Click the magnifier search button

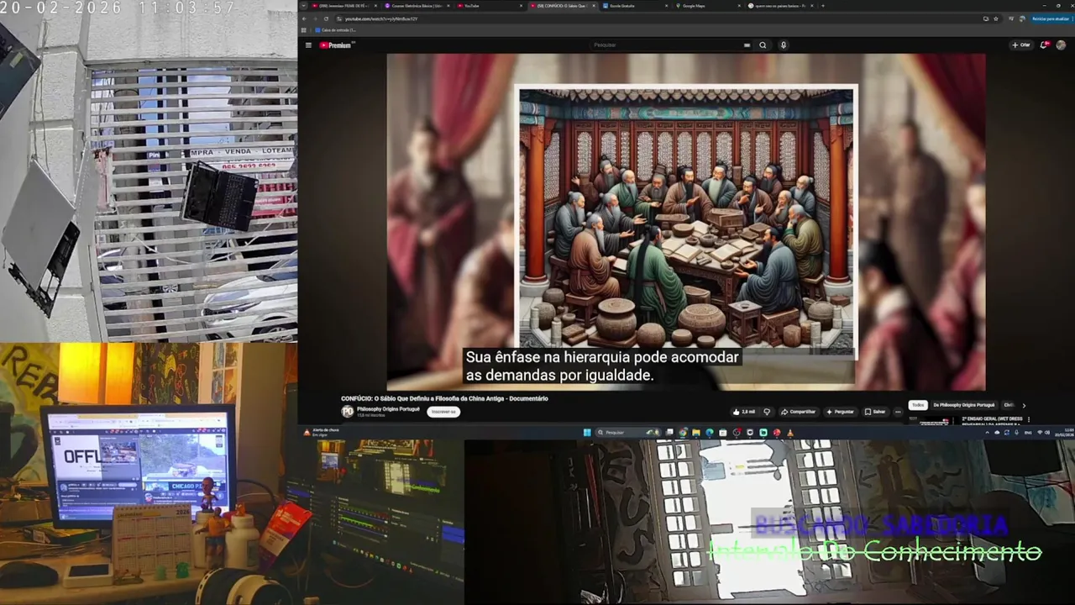click(763, 45)
